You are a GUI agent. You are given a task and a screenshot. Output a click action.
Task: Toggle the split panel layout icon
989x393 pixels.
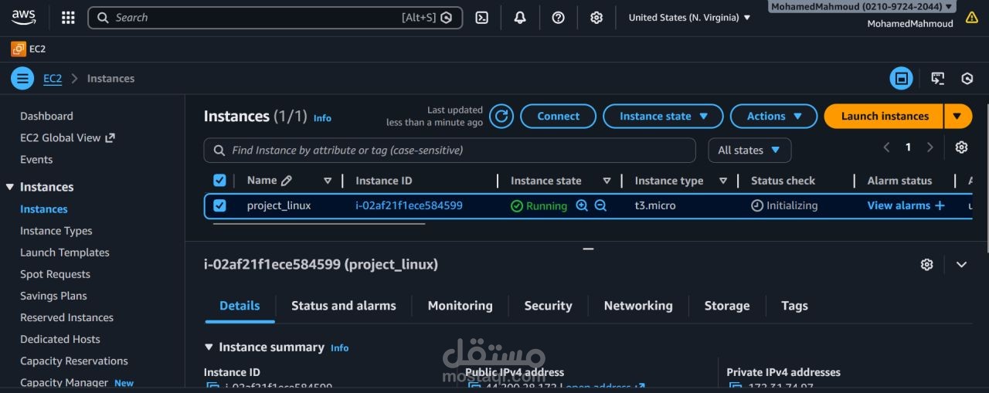901,78
